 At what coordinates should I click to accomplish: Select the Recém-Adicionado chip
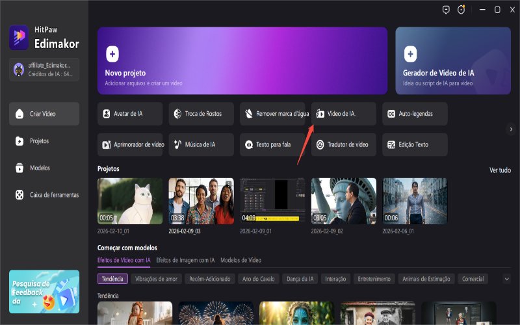[210, 279]
